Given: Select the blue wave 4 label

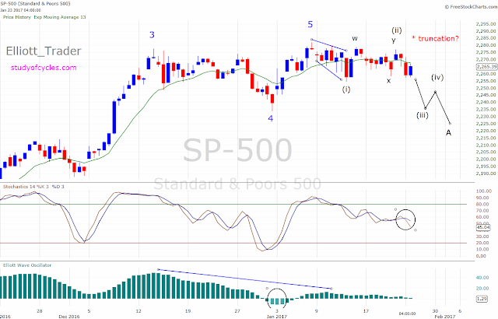Looking at the screenshot, I should click(270, 119).
